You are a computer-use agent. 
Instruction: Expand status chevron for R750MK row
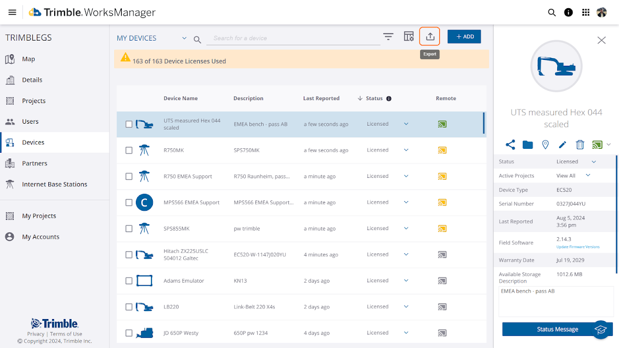pos(406,150)
